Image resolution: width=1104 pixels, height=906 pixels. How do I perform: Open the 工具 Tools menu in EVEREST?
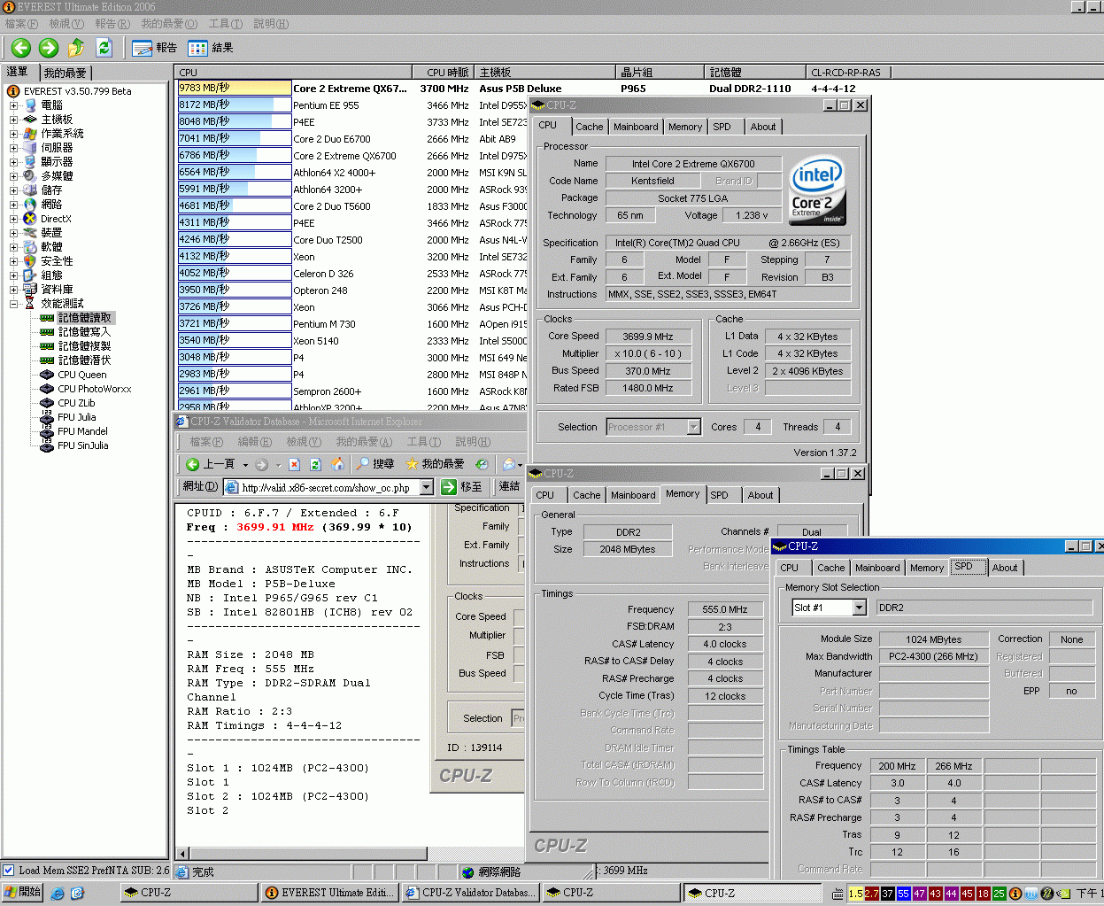click(x=225, y=24)
